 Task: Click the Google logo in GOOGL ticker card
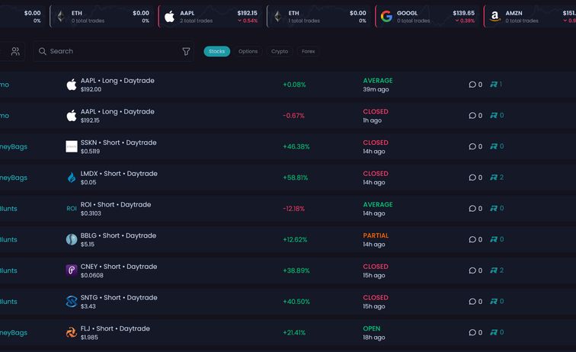point(386,17)
